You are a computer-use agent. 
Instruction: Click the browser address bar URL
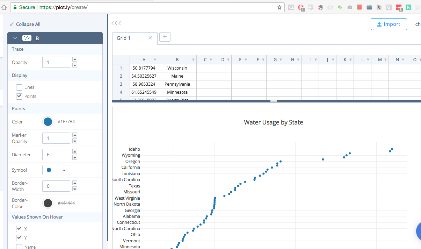click(64, 7)
